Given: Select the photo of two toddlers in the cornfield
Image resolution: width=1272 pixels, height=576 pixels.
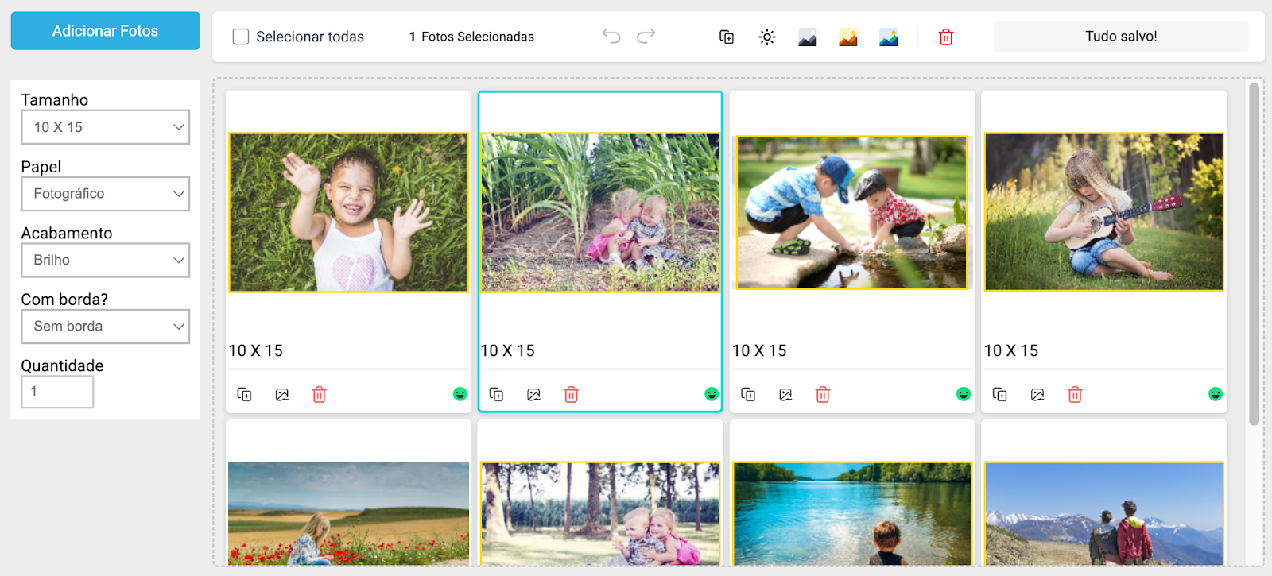Looking at the screenshot, I should click(x=600, y=212).
